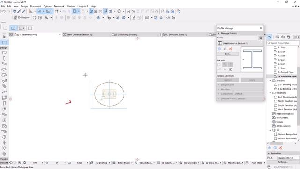
Task: Open the Steel Universal Section profile dropdown
Action: [x=240, y=43]
